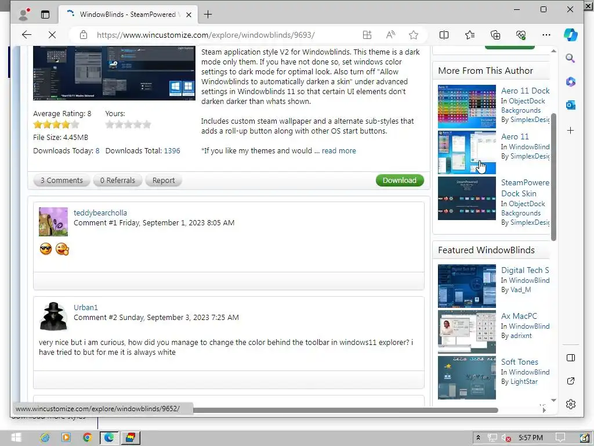This screenshot has width=594, height=446.
Task: Open Digital Tech featured skin link
Action: coord(525,270)
